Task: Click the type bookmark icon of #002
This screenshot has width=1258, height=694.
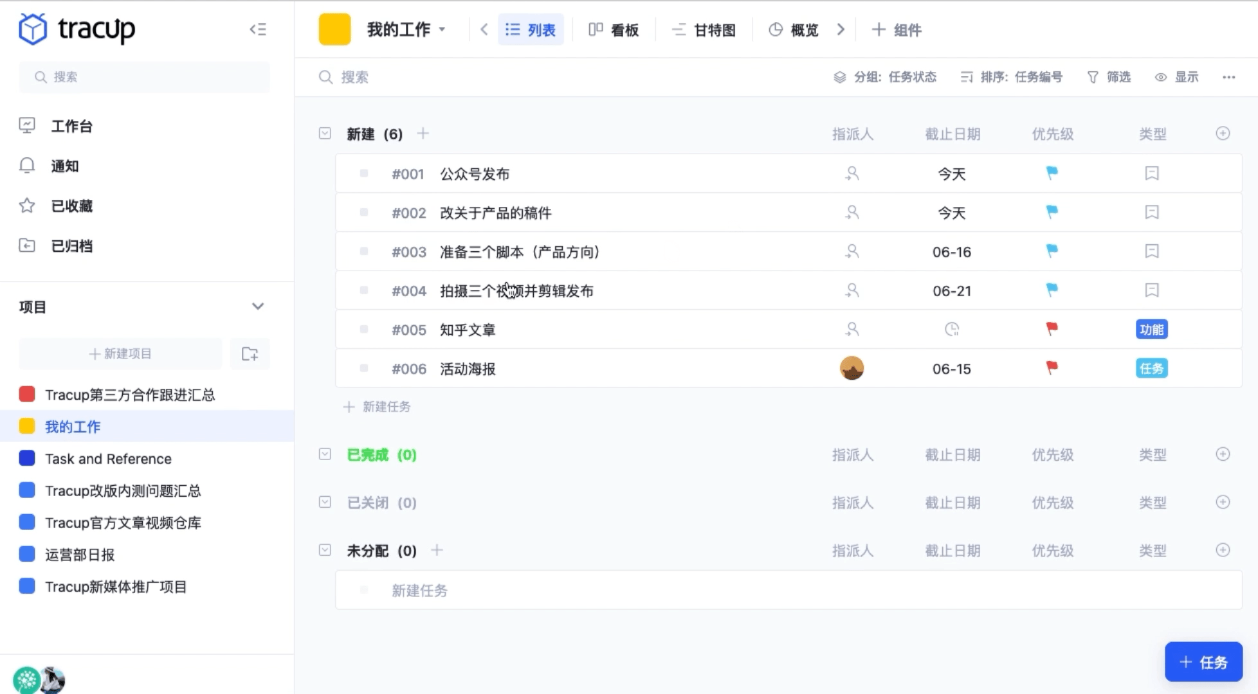Action: pyautogui.click(x=1152, y=212)
